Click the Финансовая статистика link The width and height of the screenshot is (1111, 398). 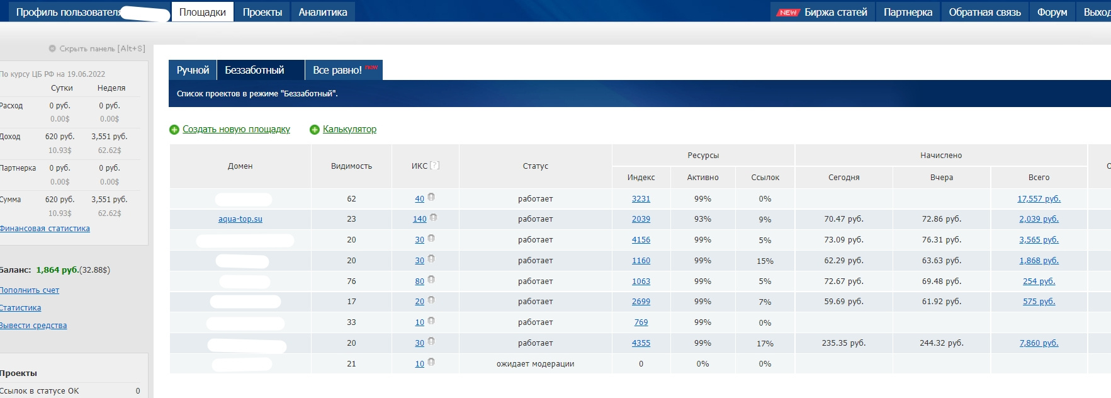(45, 229)
